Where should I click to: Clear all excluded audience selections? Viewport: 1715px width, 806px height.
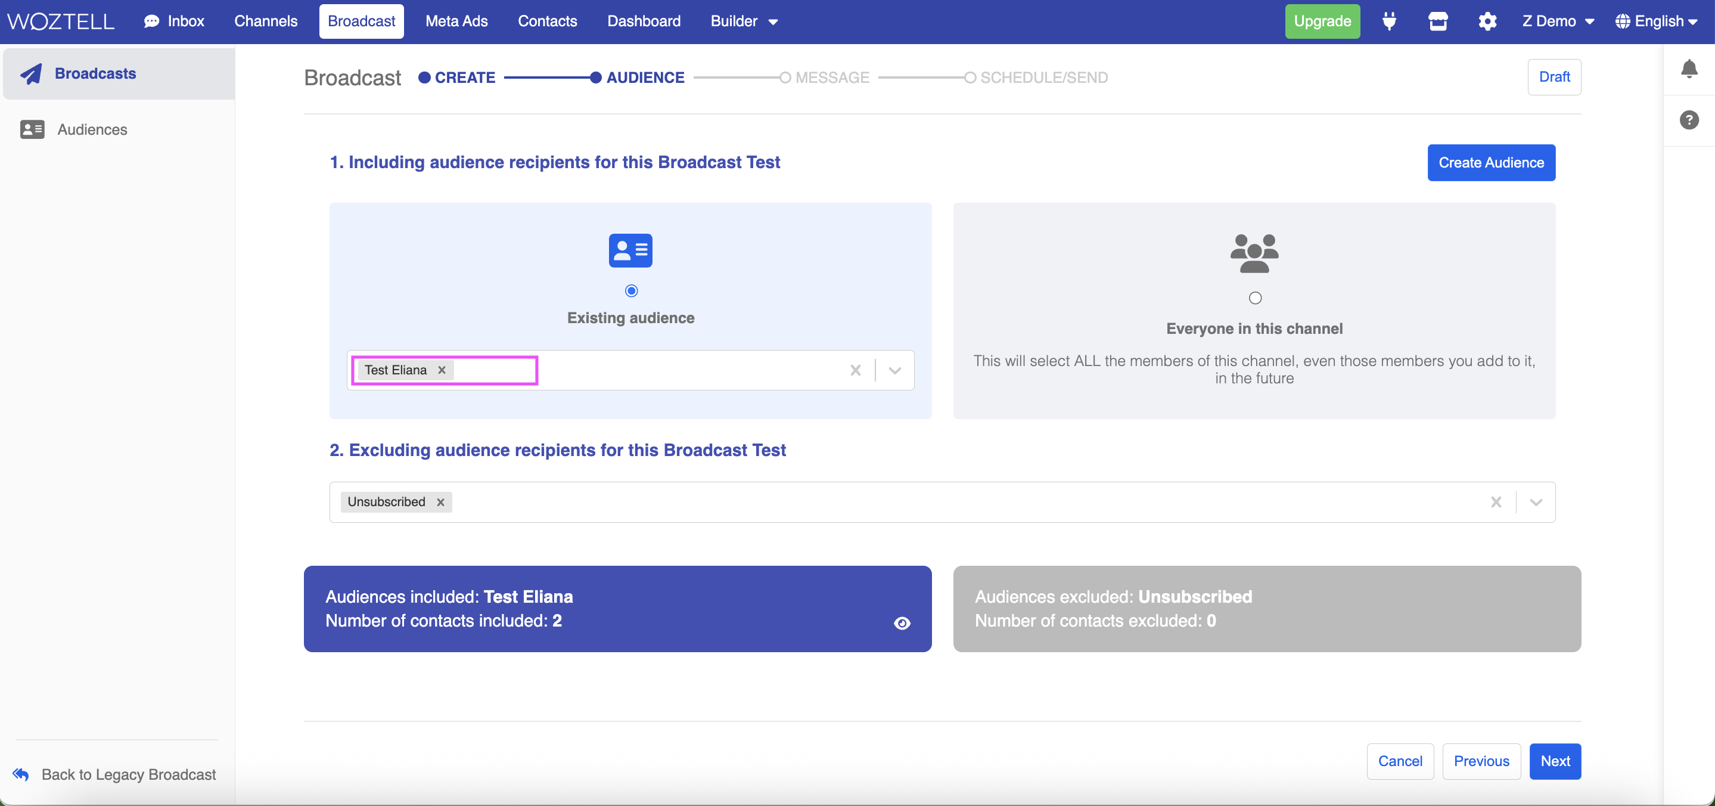click(1496, 502)
